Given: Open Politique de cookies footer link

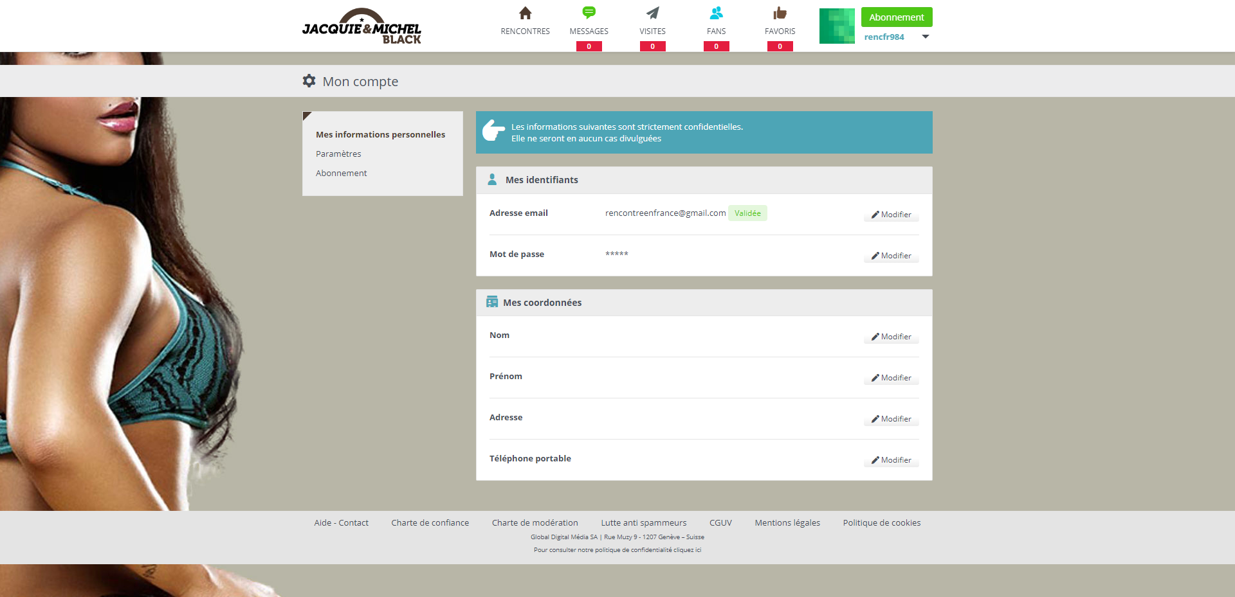Looking at the screenshot, I should [x=881, y=523].
